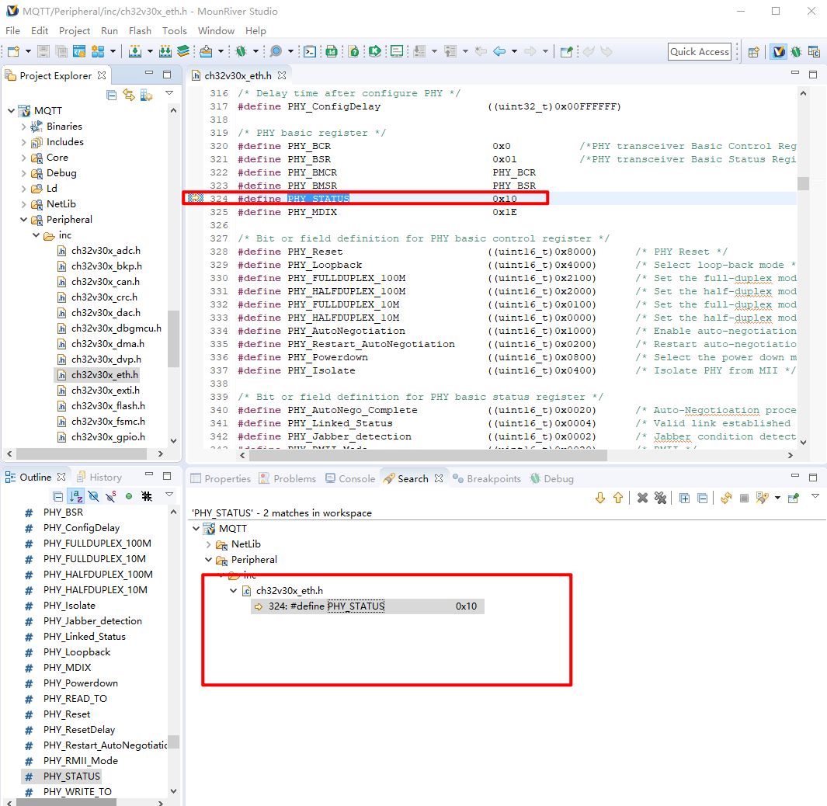Click the Back navigation arrow in the toolbar

pyautogui.click(x=499, y=51)
